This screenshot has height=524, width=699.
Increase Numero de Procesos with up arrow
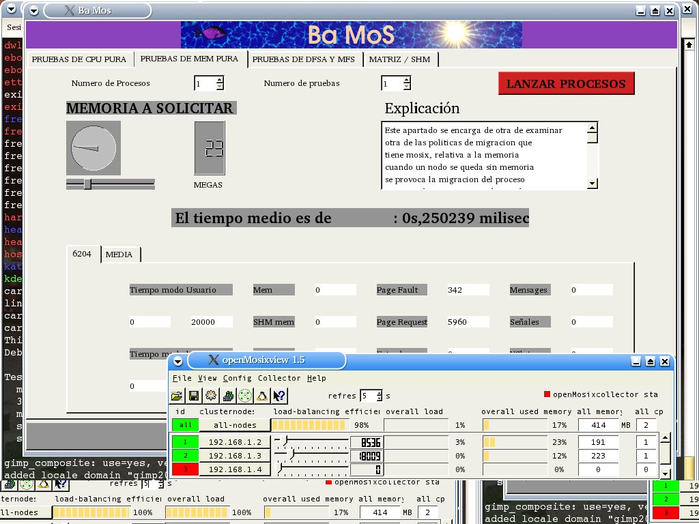219,80
